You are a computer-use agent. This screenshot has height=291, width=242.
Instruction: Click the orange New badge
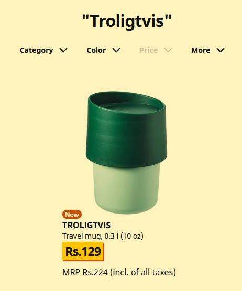pos(72,215)
